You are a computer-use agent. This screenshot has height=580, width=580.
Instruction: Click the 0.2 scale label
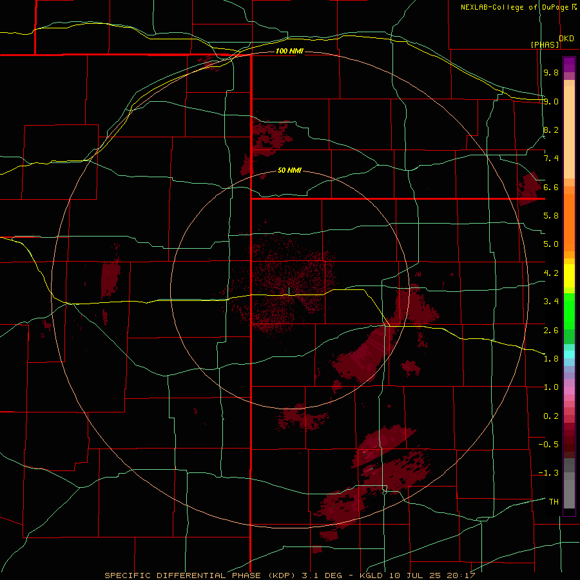(551, 416)
